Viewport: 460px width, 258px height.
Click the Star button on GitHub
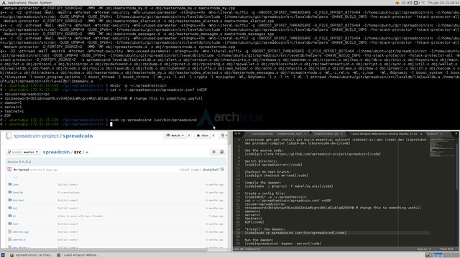point(203,135)
